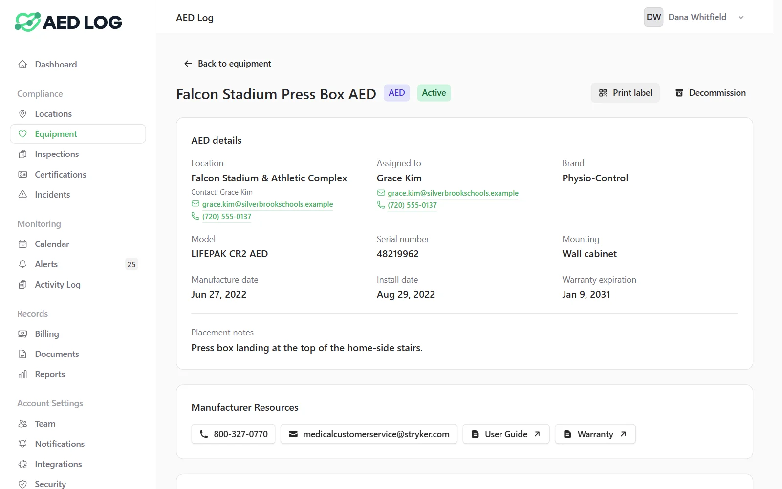This screenshot has height=489, width=782.
Task: Open the Incidents menu item
Action: [x=78, y=195]
